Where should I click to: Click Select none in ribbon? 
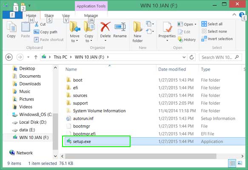[214, 31]
